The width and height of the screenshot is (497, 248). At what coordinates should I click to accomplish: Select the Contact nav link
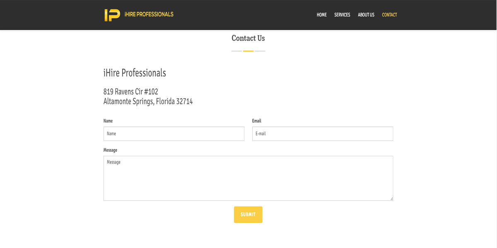[389, 15]
